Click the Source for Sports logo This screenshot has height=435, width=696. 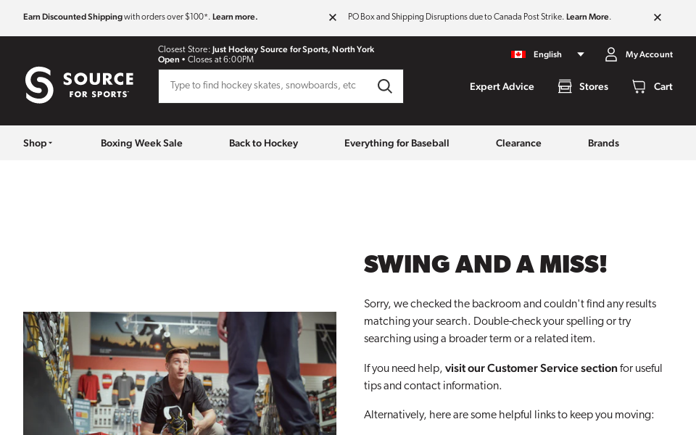click(x=79, y=85)
